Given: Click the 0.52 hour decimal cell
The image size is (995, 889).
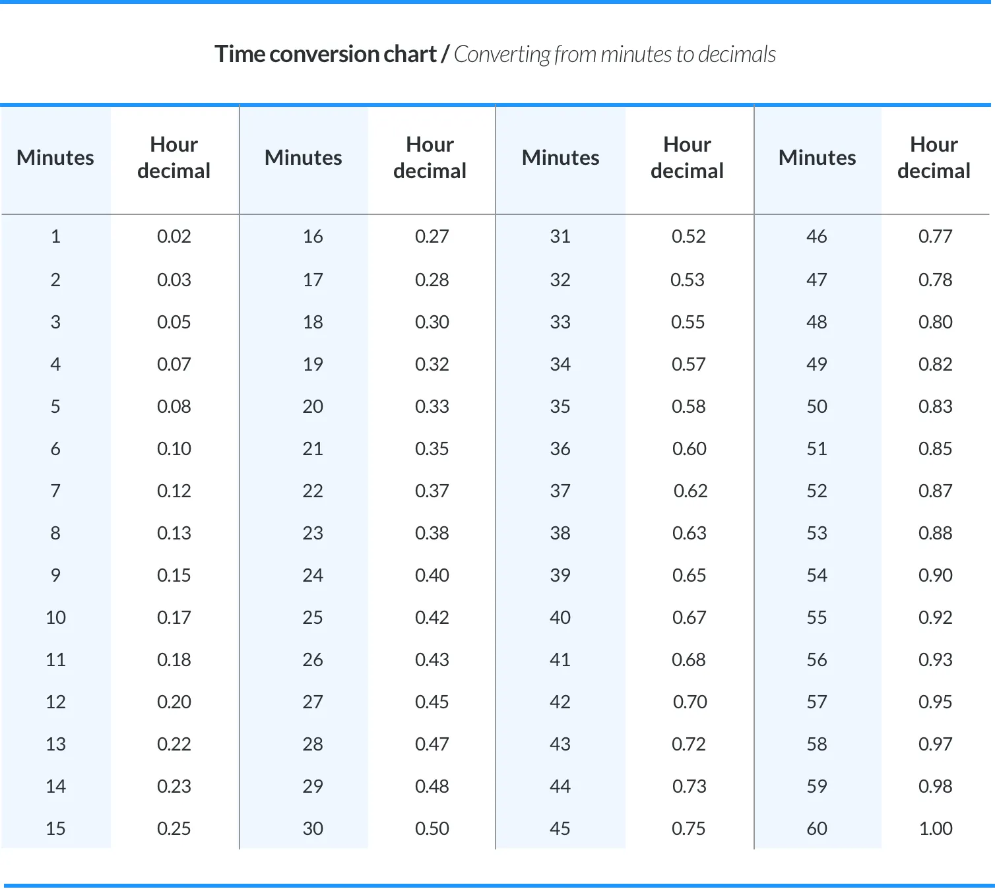Looking at the screenshot, I should (688, 236).
